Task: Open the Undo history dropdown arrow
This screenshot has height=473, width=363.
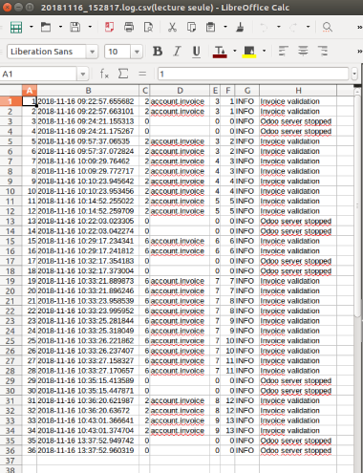Action: (x=279, y=27)
